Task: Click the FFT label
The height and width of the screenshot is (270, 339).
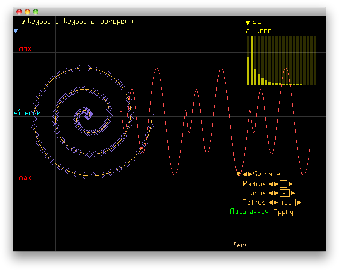Action: click(259, 23)
